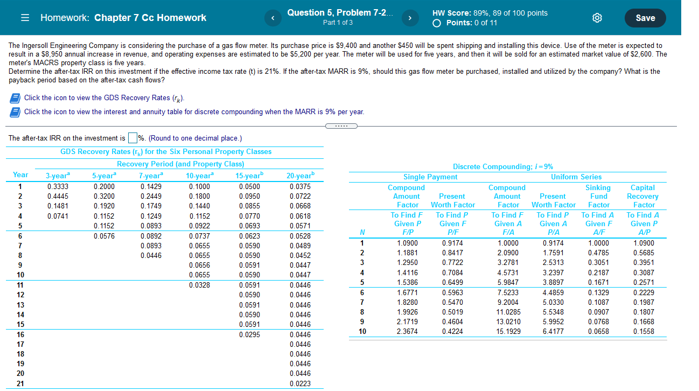Go to the next question arrow
Image resolution: width=699 pixels, height=391 pixels.
pyautogui.click(x=411, y=18)
